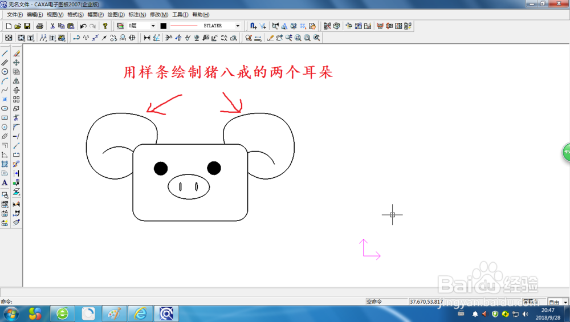570x322 pixels.
Task: Redo the undone action
Action: tap(93, 26)
